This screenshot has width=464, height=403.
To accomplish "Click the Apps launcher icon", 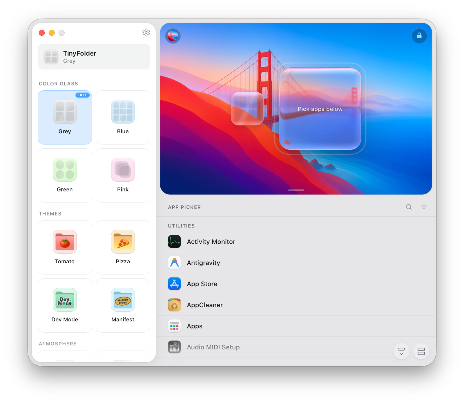I will (x=174, y=326).
